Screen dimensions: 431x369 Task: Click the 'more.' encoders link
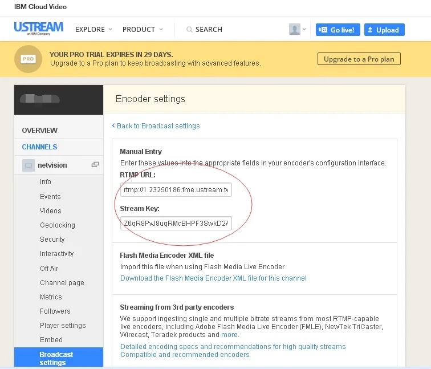point(230,335)
